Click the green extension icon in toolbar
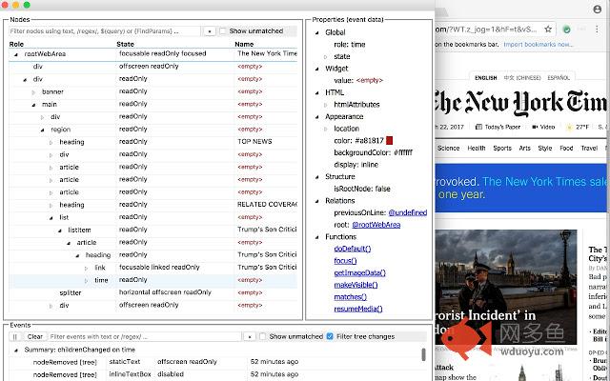The image size is (610, 381). point(566,29)
